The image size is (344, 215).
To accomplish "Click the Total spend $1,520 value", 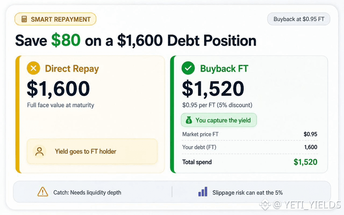I will point(305,162).
